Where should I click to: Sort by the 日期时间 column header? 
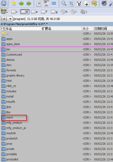[103, 29]
